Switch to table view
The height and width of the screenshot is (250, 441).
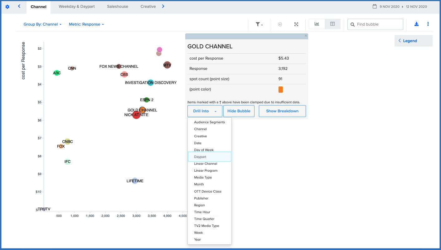tap(332, 24)
